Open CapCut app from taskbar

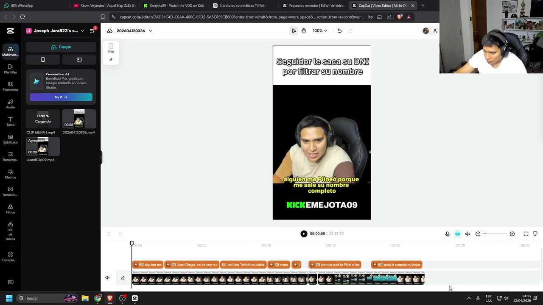pos(134,298)
